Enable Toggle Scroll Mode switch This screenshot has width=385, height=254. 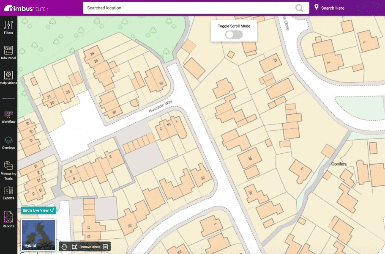click(234, 34)
